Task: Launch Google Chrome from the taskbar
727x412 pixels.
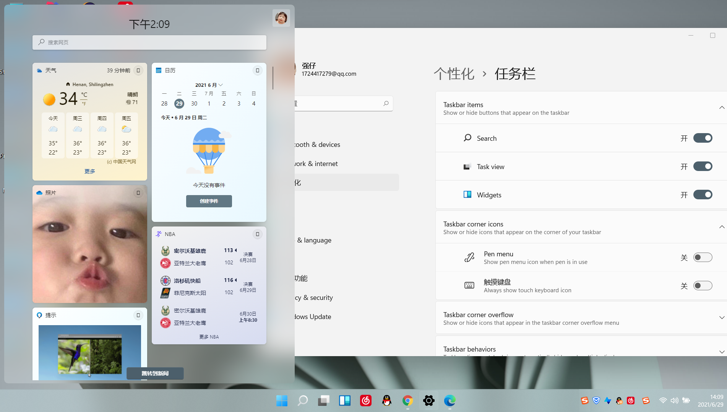Action: (407, 401)
